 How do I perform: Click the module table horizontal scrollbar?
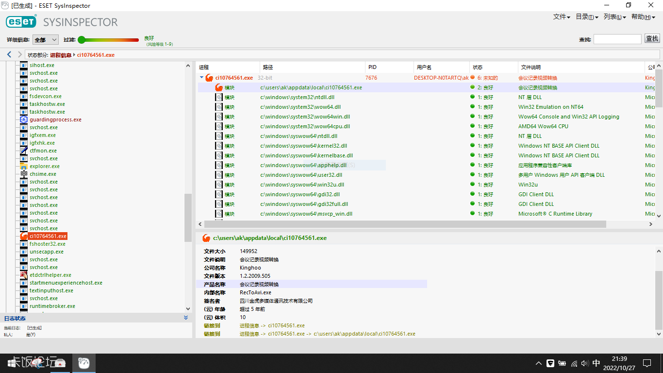click(x=405, y=224)
